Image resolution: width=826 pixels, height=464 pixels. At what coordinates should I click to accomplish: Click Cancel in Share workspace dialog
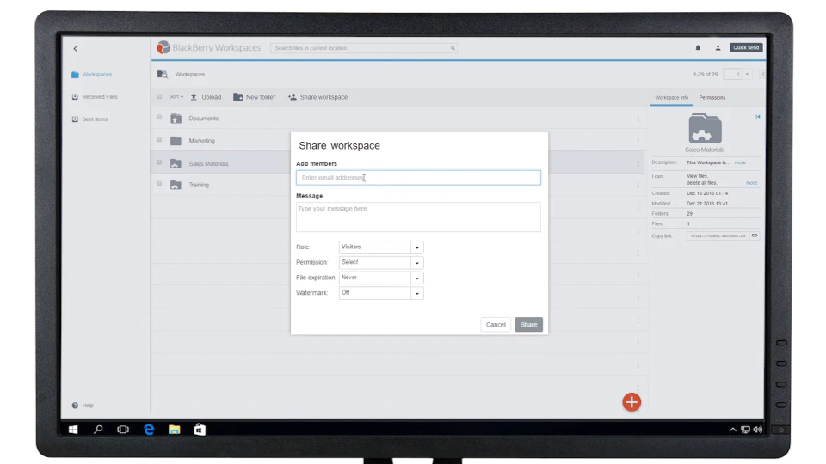pos(496,325)
